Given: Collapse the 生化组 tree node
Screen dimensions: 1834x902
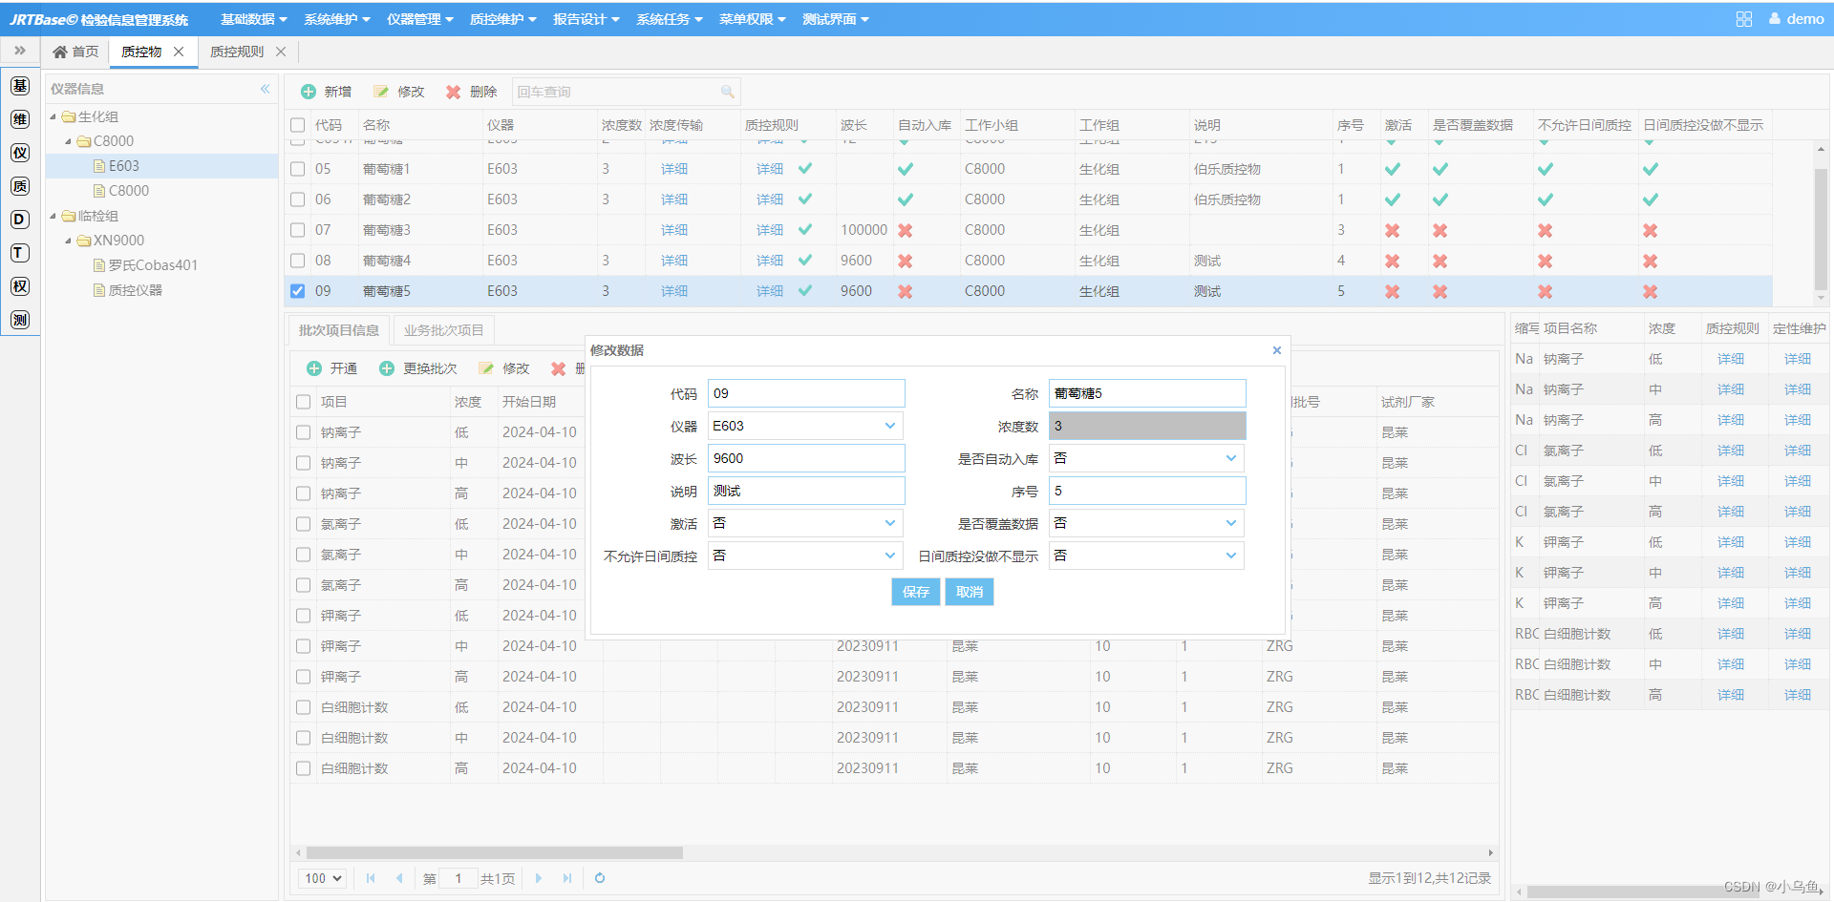Looking at the screenshot, I should point(53,116).
